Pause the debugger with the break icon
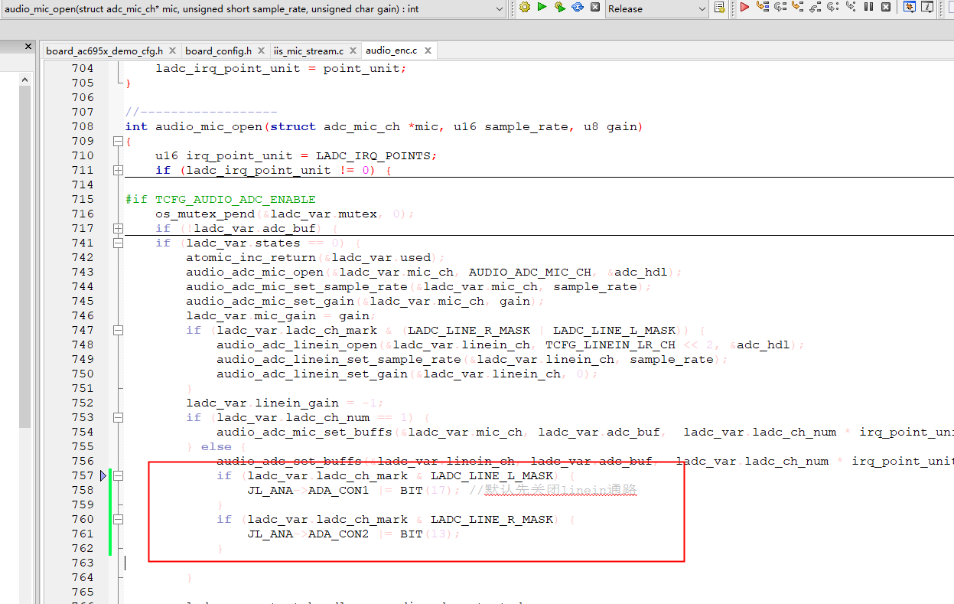Screen dimensions: 954x604 point(868,7)
